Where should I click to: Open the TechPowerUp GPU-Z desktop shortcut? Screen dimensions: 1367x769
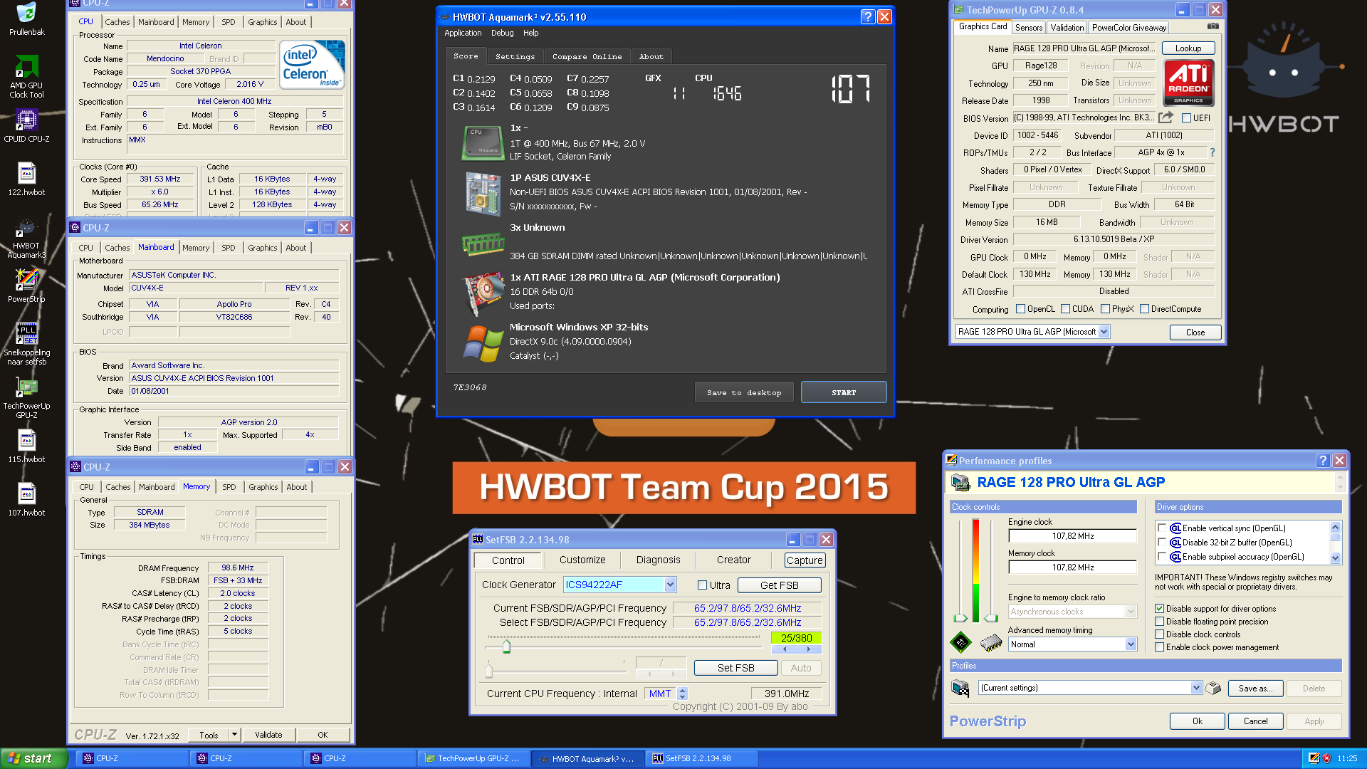point(26,397)
